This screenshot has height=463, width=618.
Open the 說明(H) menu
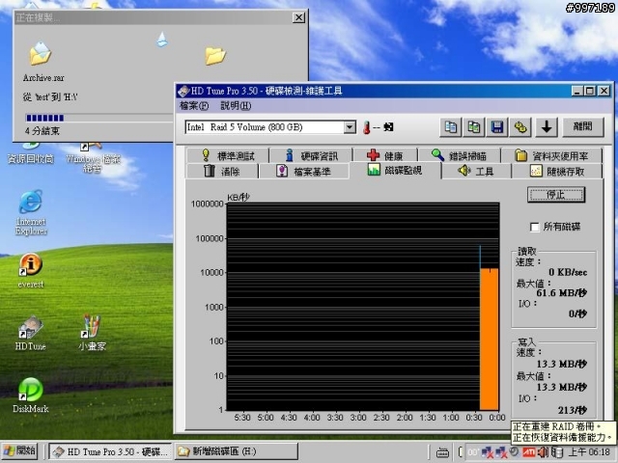coord(236,106)
